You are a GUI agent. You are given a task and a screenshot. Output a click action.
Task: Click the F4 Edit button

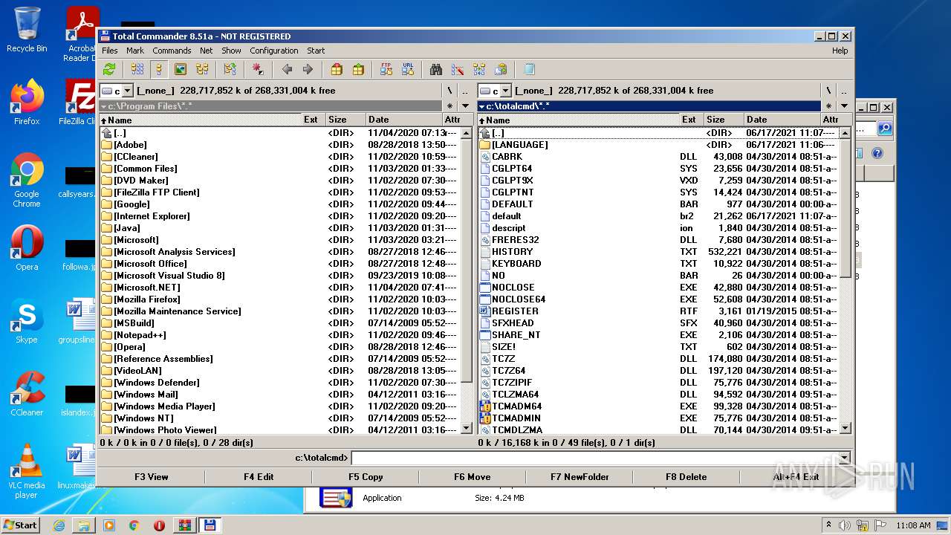pyautogui.click(x=259, y=477)
